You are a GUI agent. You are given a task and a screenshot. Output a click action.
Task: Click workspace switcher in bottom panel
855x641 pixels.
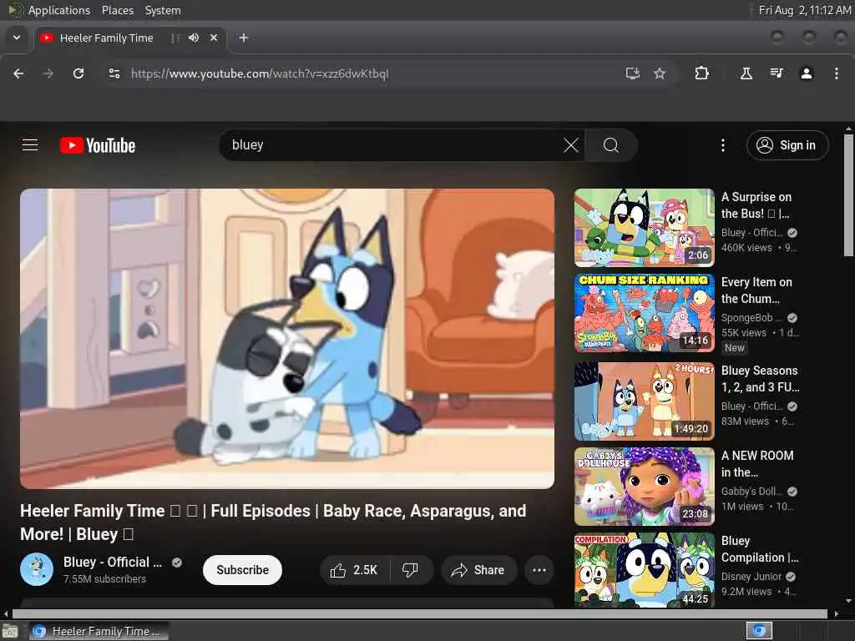coord(759,631)
